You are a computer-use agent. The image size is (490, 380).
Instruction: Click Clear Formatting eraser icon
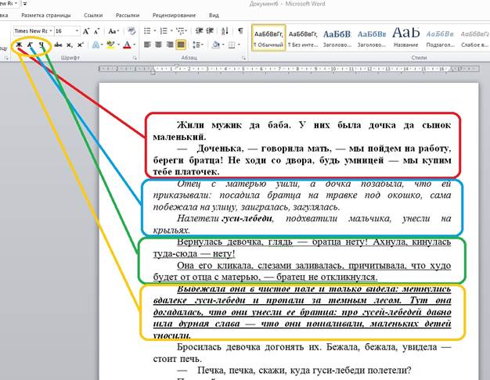[x=132, y=31]
